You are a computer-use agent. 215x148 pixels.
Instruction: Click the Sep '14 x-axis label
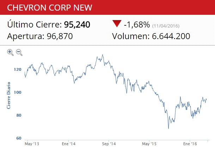109,144
